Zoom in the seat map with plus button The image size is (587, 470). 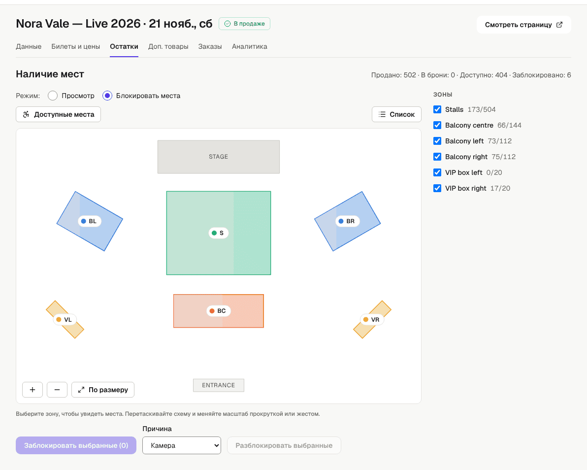pyautogui.click(x=33, y=390)
